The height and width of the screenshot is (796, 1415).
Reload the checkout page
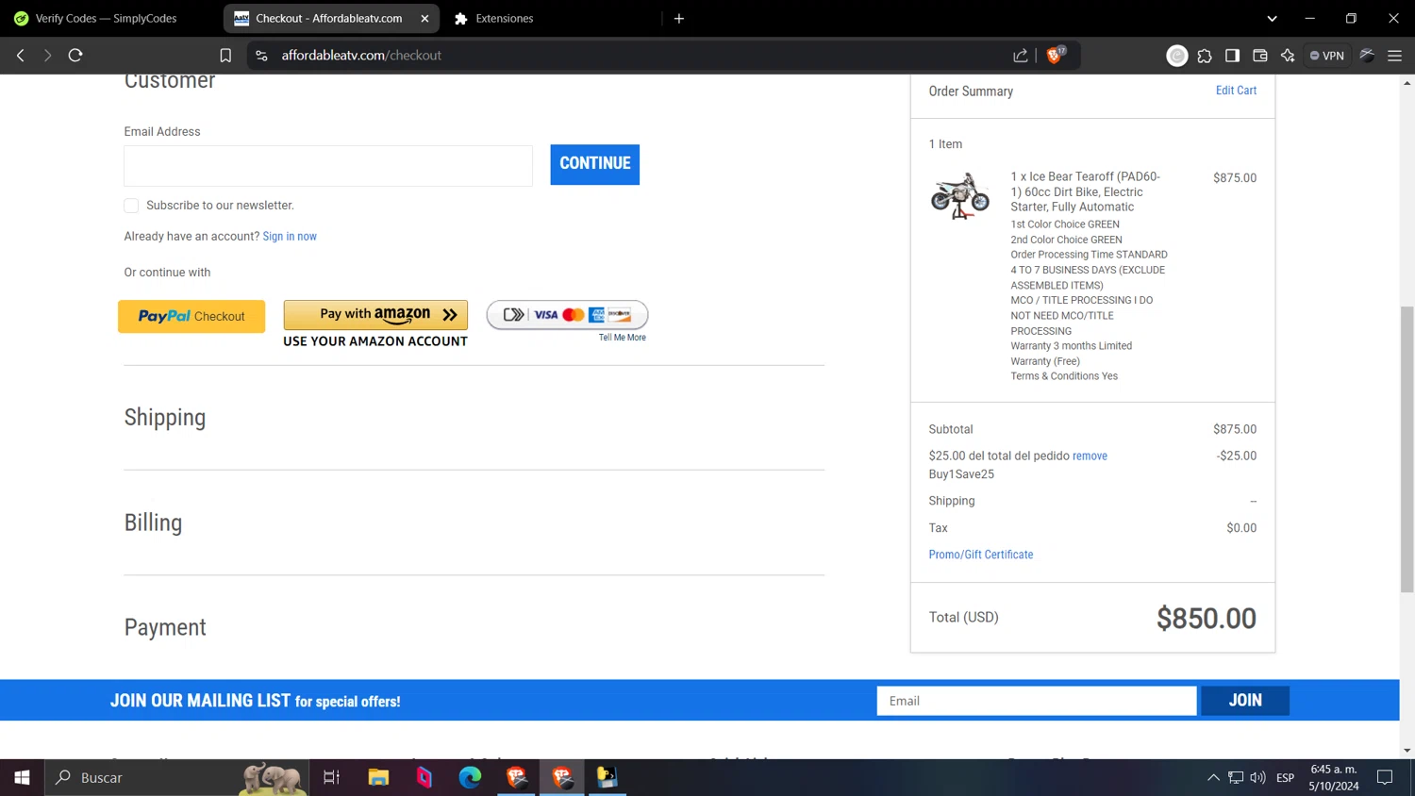point(75,56)
